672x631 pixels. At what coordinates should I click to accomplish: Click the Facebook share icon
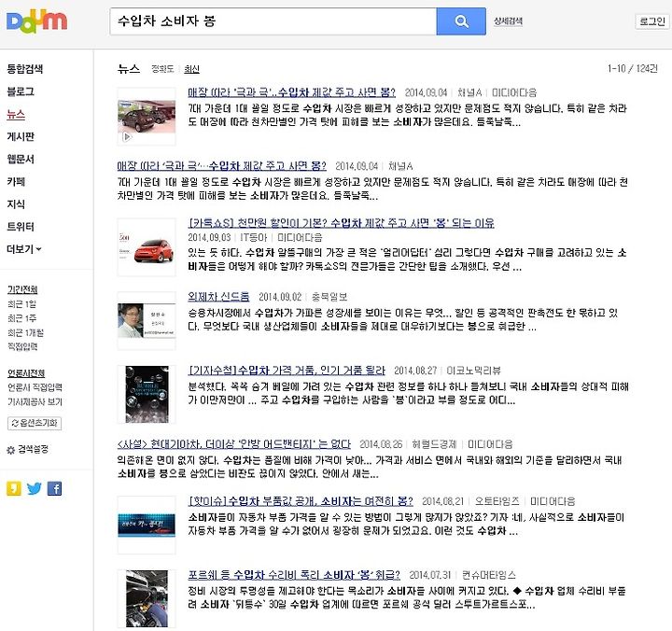[x=54, y=488]
